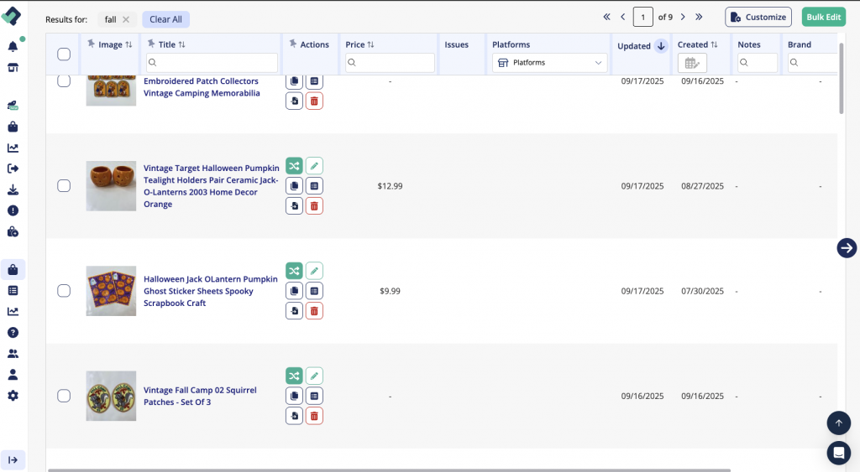Viewport: 860px width, 472px height.
Task: Go to the next results page
Action: (x=683, y=17)
